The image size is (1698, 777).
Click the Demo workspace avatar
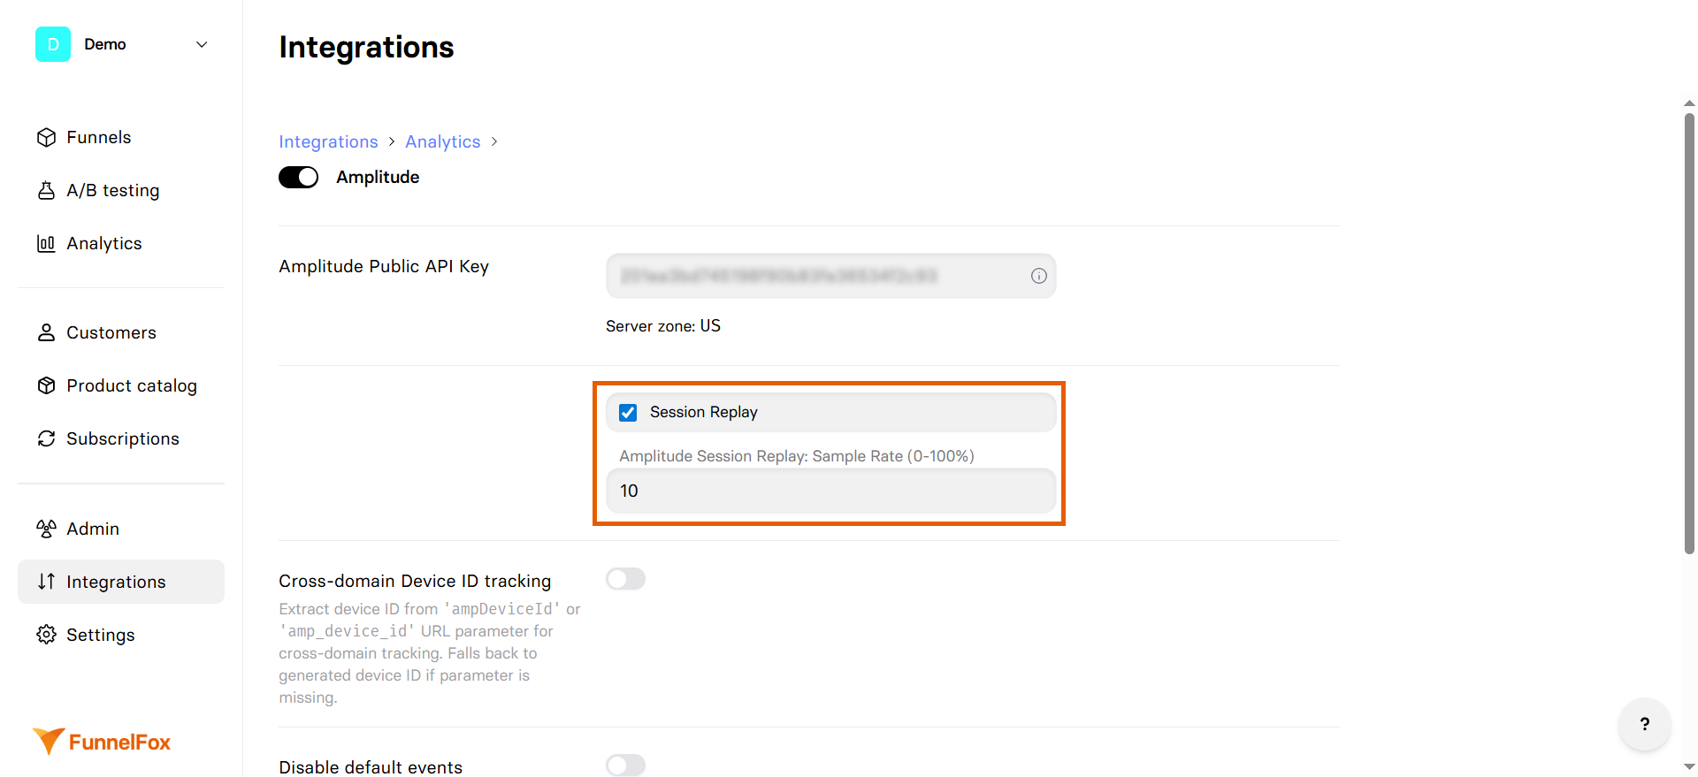click(53, 44)
